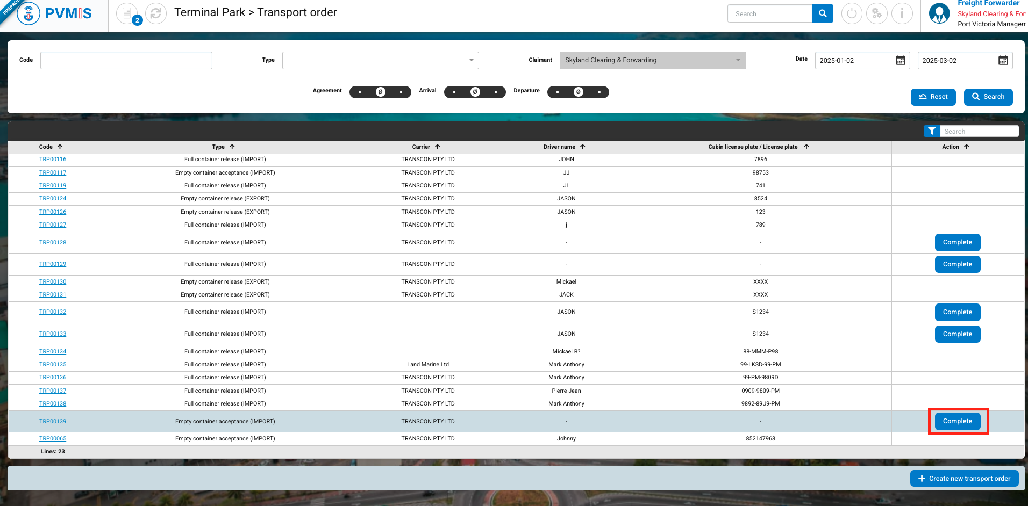Click the information icon in header
This screenshot has width=1028, height=506.
(x=902, y=13)
